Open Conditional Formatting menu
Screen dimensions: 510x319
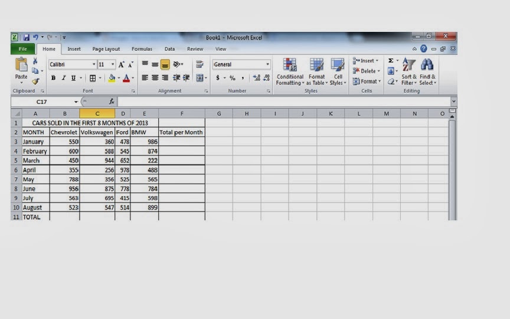point(290,72)
